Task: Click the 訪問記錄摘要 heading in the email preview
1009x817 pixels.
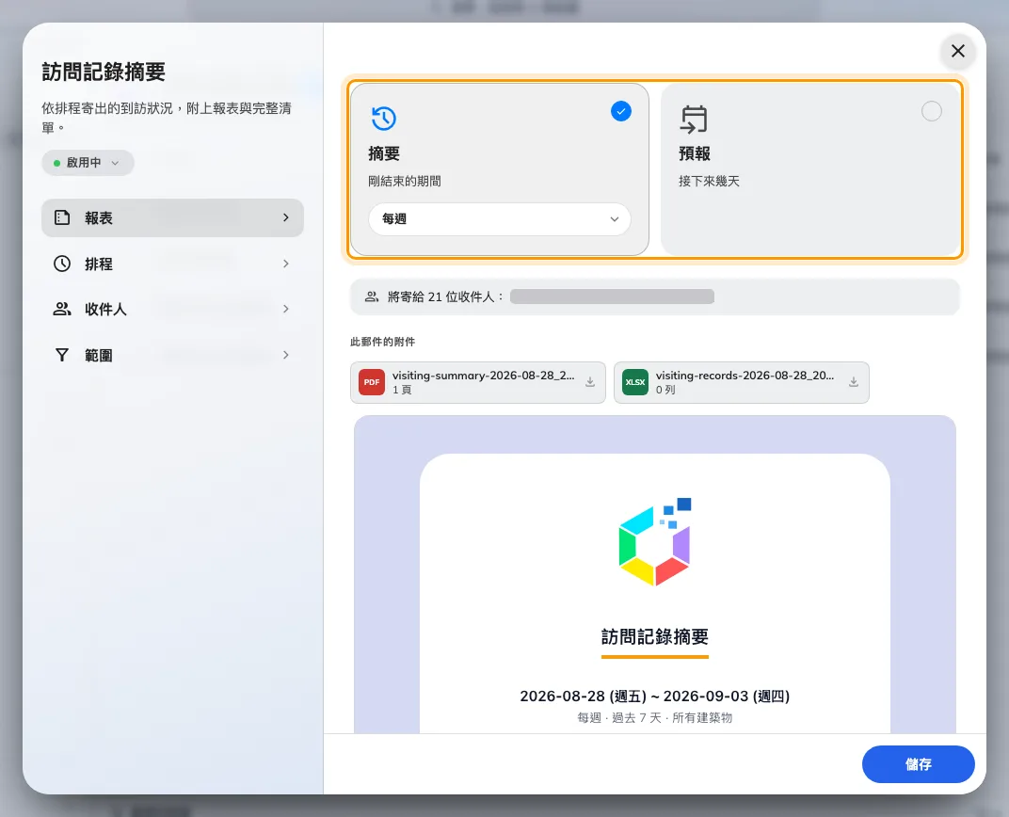Action: tap(655, 637)
